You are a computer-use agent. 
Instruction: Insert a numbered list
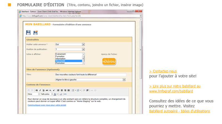coord(78,90)
